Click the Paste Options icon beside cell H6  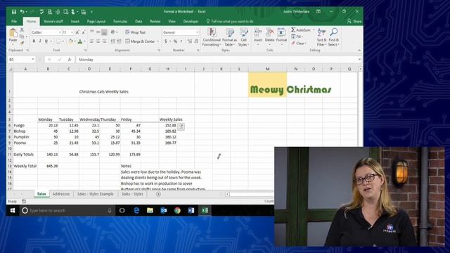click(181, 126)
